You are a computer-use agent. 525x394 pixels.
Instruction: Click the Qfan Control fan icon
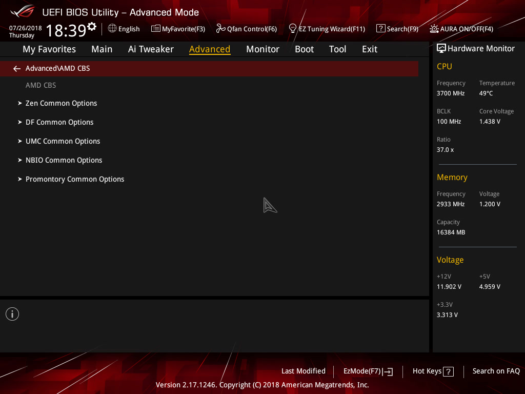point(220,29)
